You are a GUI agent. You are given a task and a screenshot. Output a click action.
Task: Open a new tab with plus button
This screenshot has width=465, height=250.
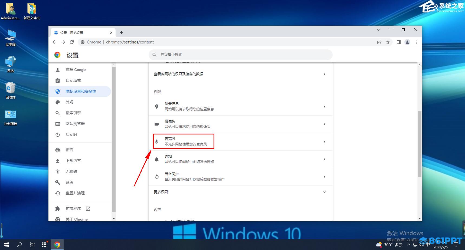[122, 33]
